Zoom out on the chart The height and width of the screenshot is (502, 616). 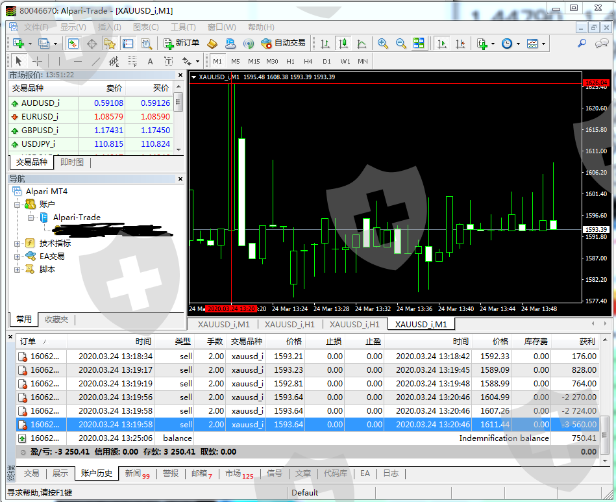click(401, 44)
